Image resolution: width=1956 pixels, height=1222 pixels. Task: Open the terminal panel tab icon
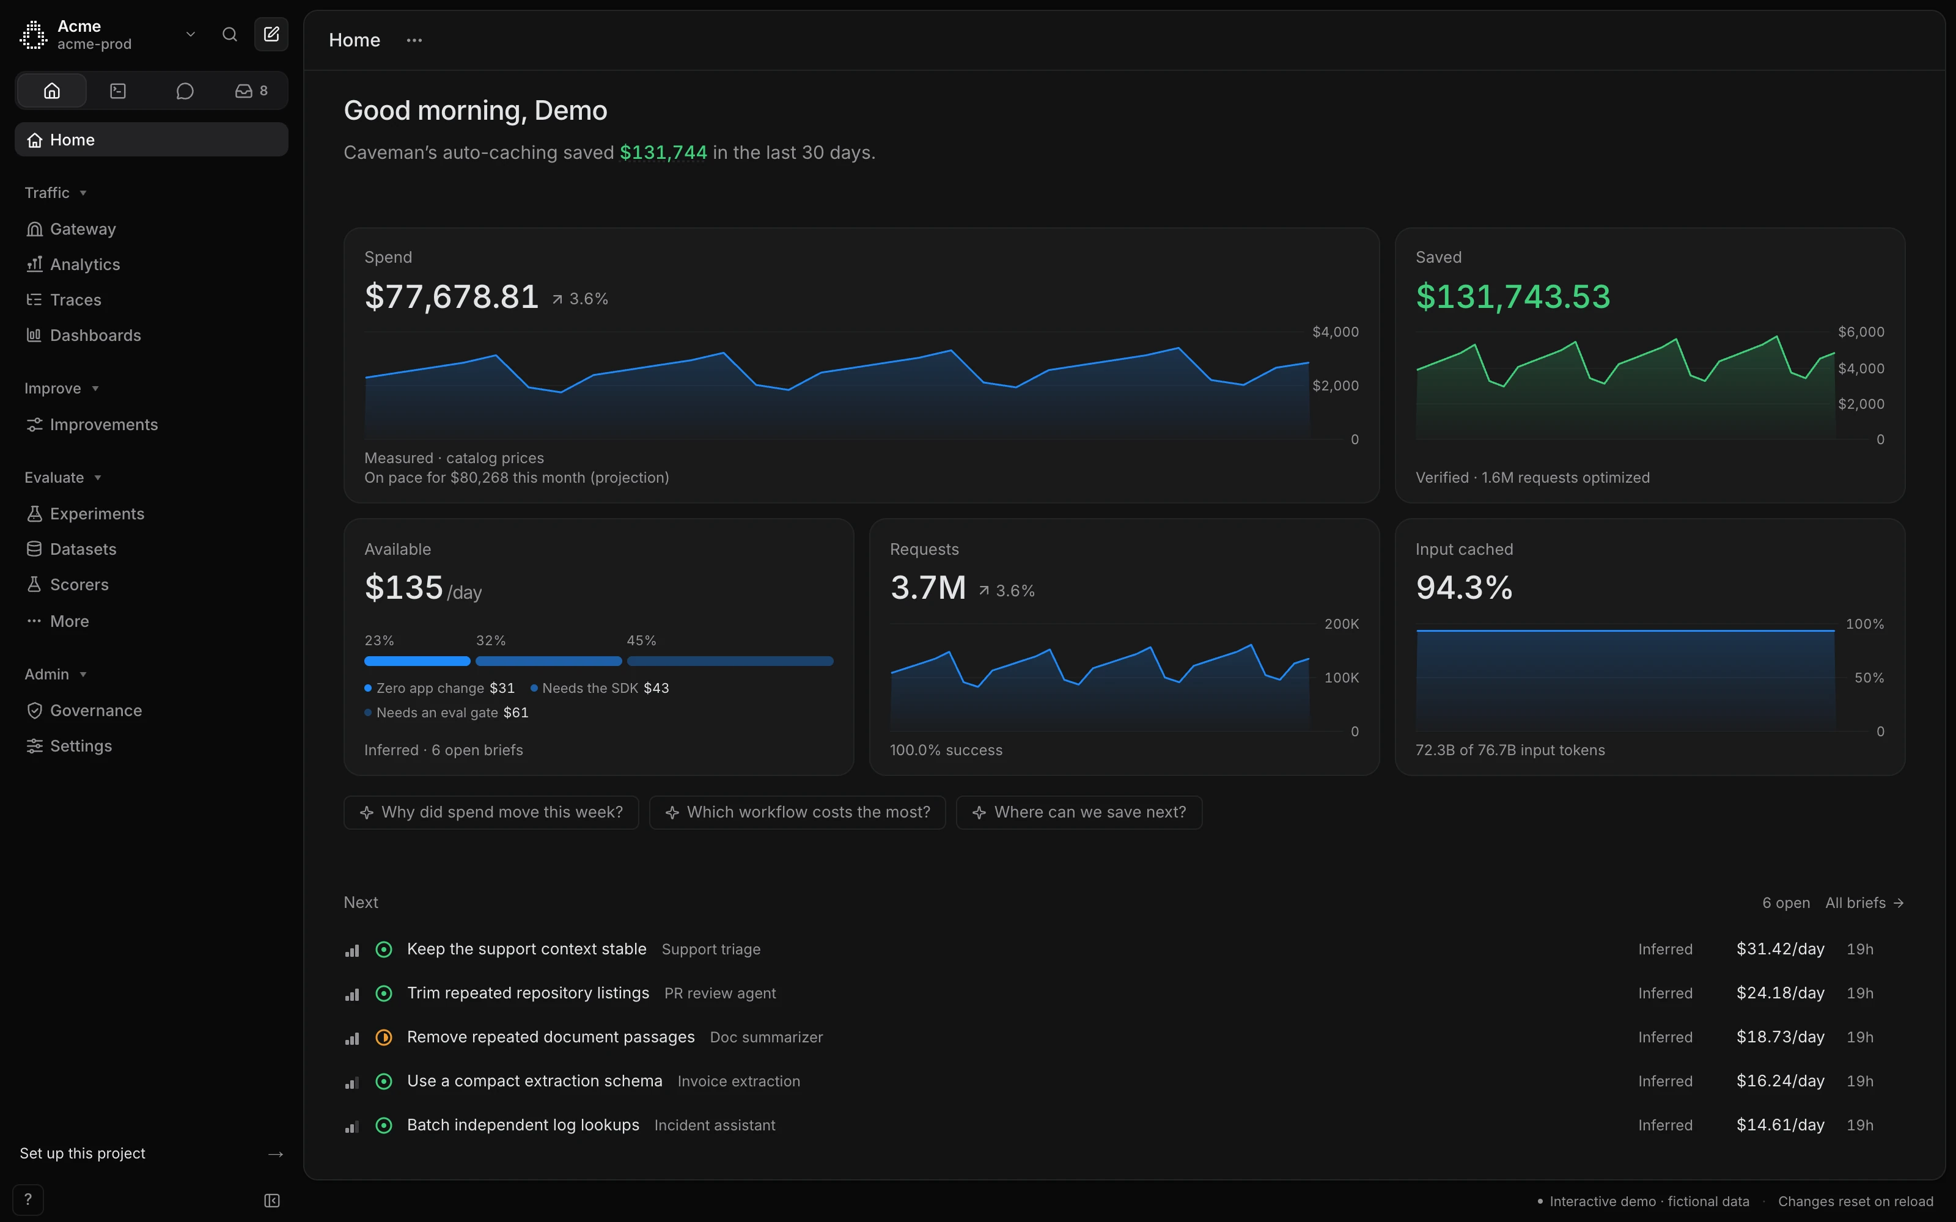118,90
